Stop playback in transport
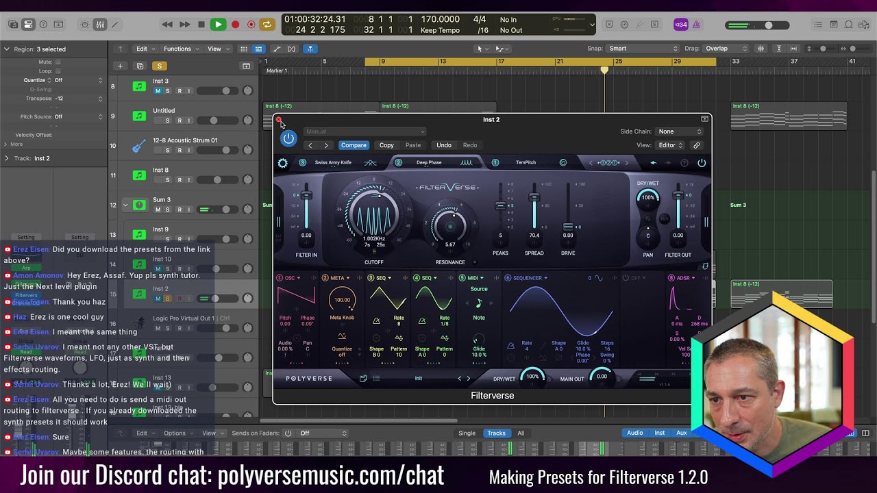Image resolution: width=877 pixels, height=493 pixels. [201, 25]
